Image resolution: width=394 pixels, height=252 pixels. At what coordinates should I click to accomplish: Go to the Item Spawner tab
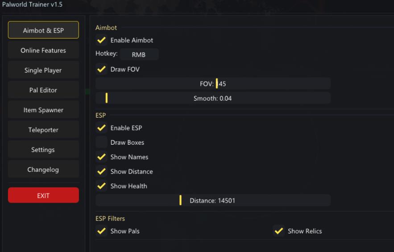[43, 110]
